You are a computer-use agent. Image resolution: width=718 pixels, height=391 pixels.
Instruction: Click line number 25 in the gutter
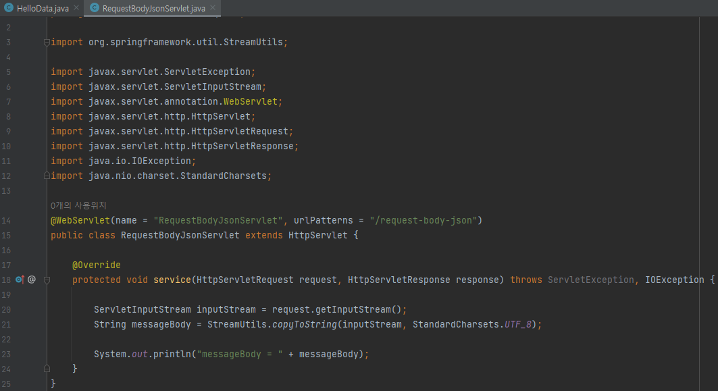6,384
